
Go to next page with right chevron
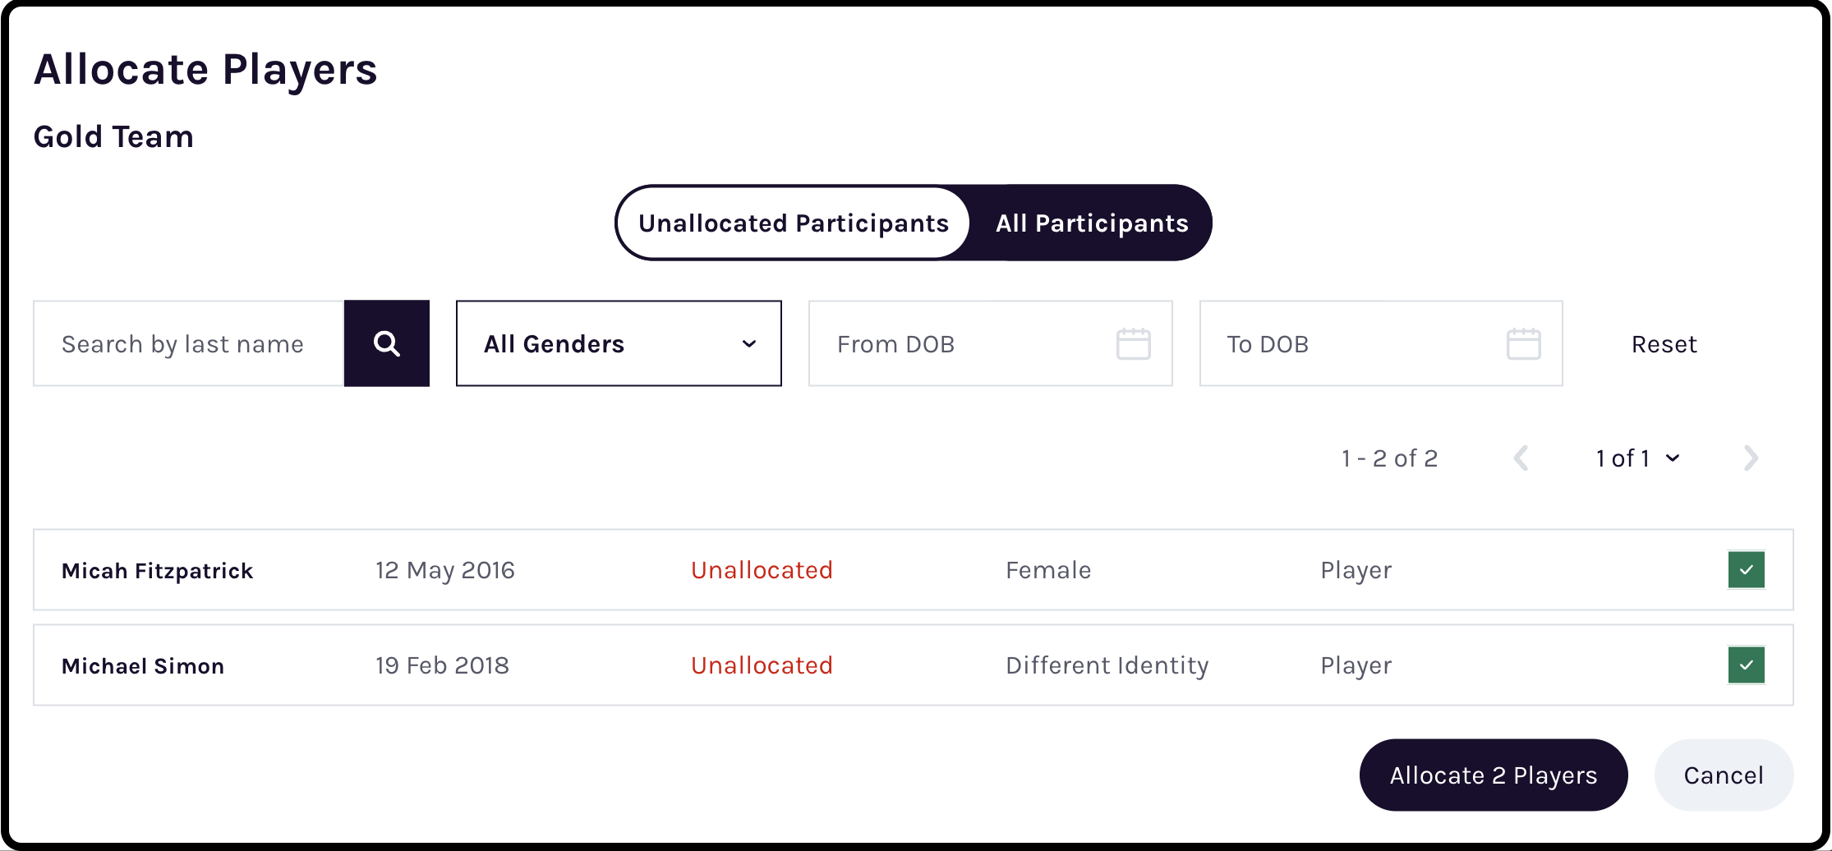tap(1751, 458)
